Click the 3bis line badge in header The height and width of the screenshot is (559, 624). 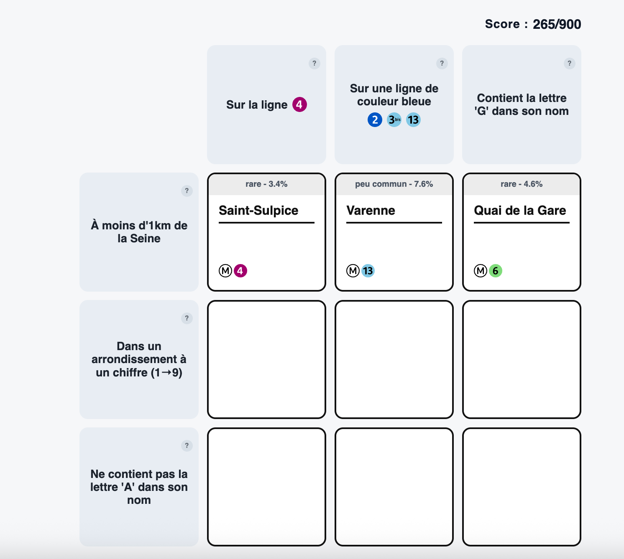pos(394,120)
